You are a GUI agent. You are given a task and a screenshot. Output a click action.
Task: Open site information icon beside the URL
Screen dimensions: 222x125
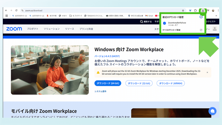coord(22,10)
